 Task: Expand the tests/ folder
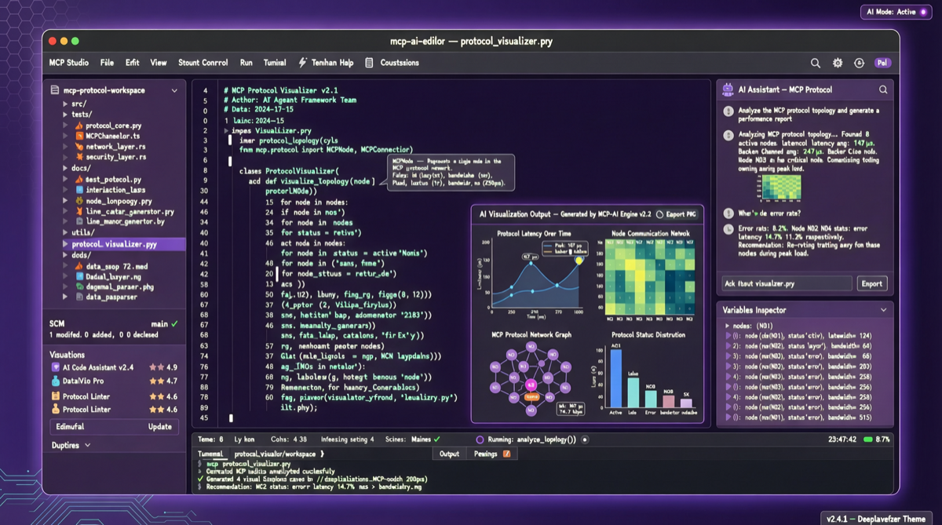click(65, 115)
